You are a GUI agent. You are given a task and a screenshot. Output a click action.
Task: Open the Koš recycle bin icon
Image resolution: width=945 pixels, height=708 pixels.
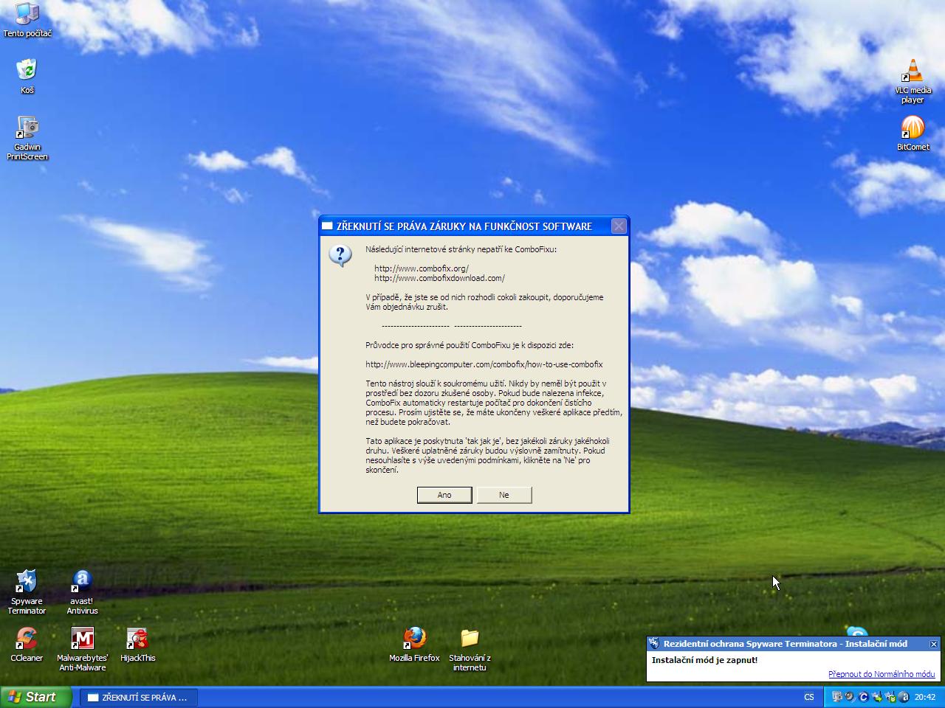point(27,71)
